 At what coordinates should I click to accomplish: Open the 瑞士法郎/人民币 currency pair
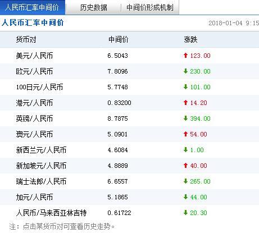pos(41,181)
